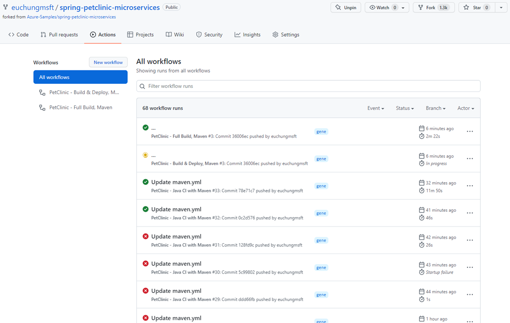Open the repository Settings tab

click(x=286, y=35)
